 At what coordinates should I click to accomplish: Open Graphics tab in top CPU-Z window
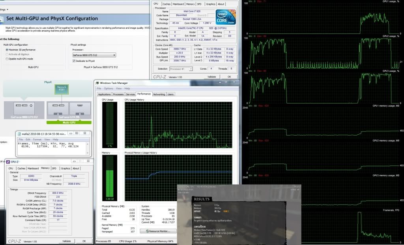click(x=211, y=4)
